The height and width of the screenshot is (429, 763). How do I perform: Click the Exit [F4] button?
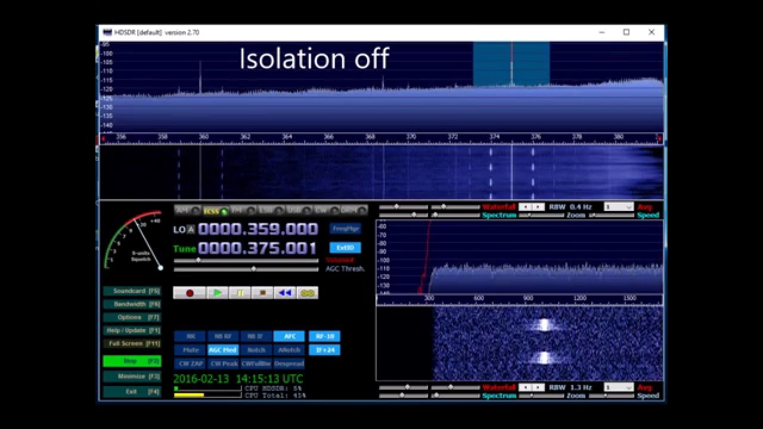(x=132, y=392)
